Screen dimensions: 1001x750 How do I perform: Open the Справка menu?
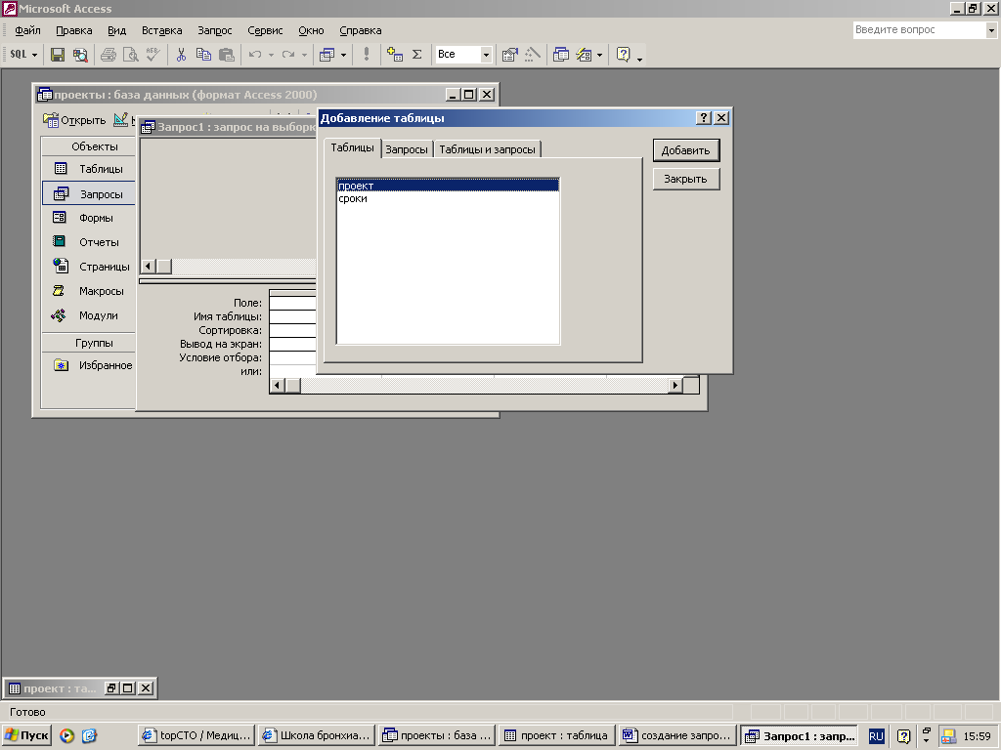(360, 30)
